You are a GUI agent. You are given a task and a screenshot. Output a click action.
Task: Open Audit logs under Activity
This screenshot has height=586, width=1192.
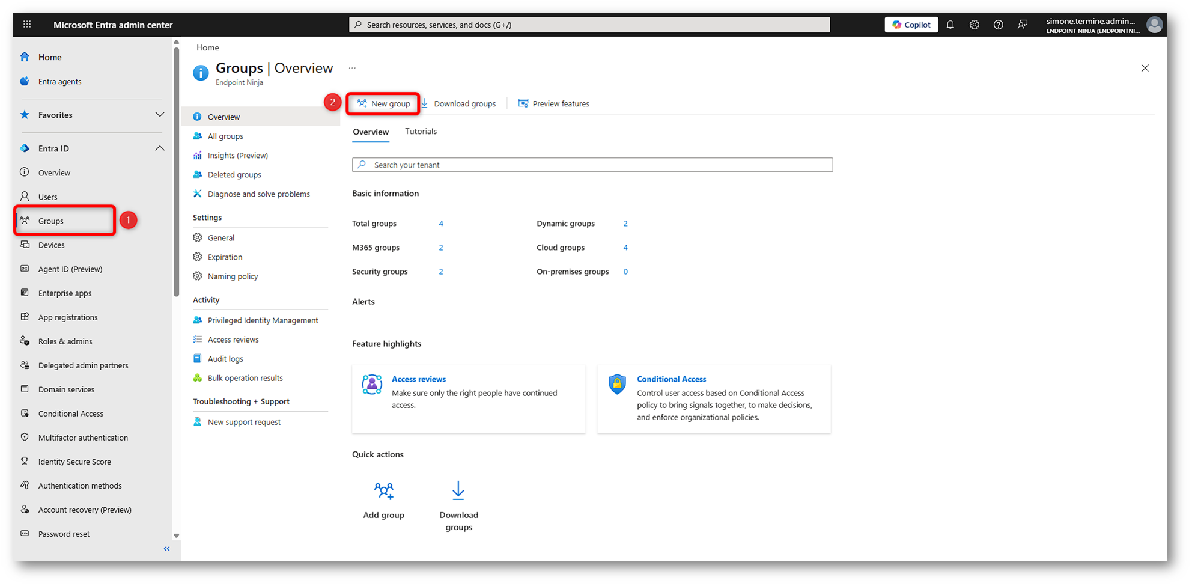225,359
